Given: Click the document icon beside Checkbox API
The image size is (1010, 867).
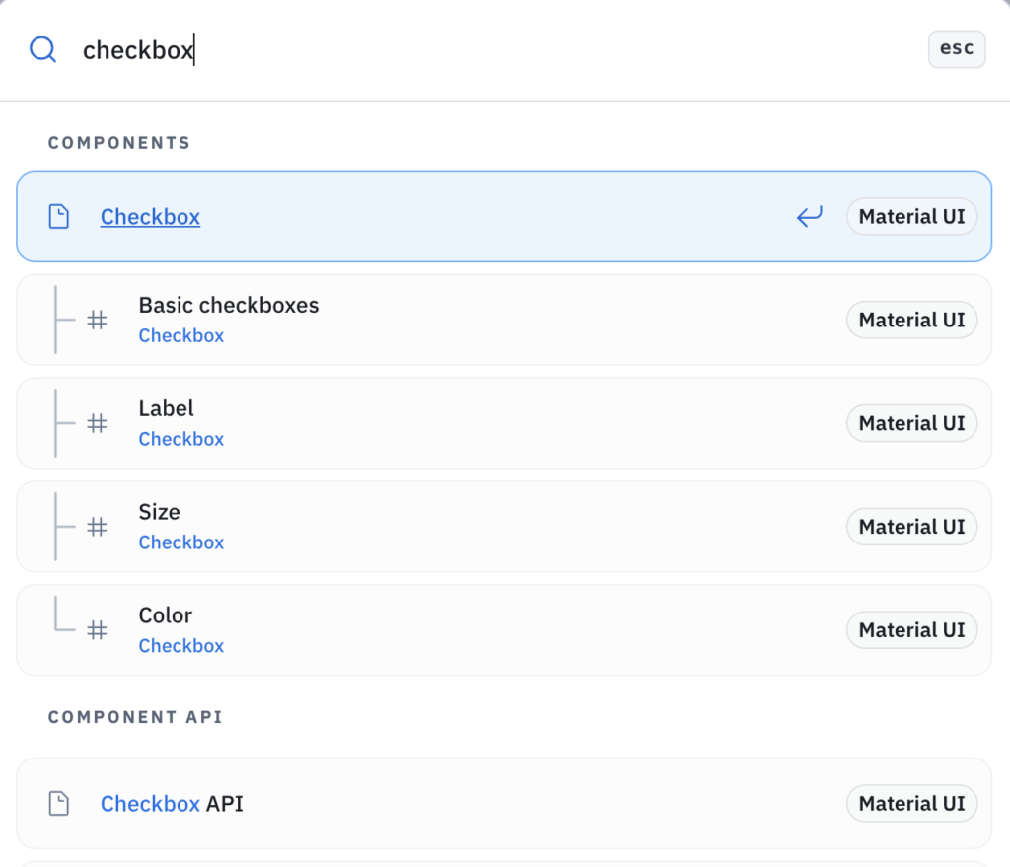Looking at the screenshot, I should click(x=58, y=803).
